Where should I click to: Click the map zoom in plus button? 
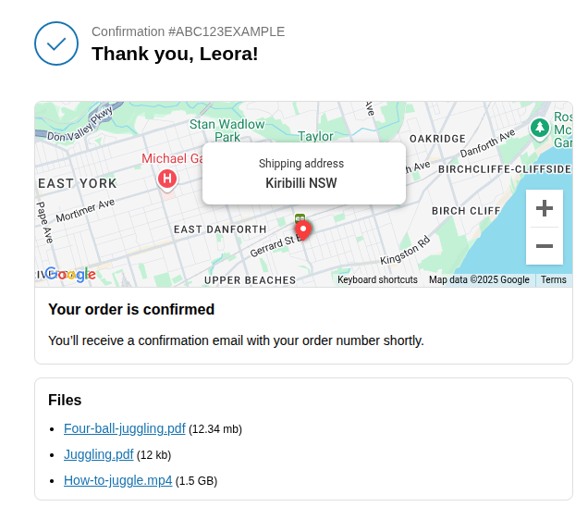tap(545, 208)
